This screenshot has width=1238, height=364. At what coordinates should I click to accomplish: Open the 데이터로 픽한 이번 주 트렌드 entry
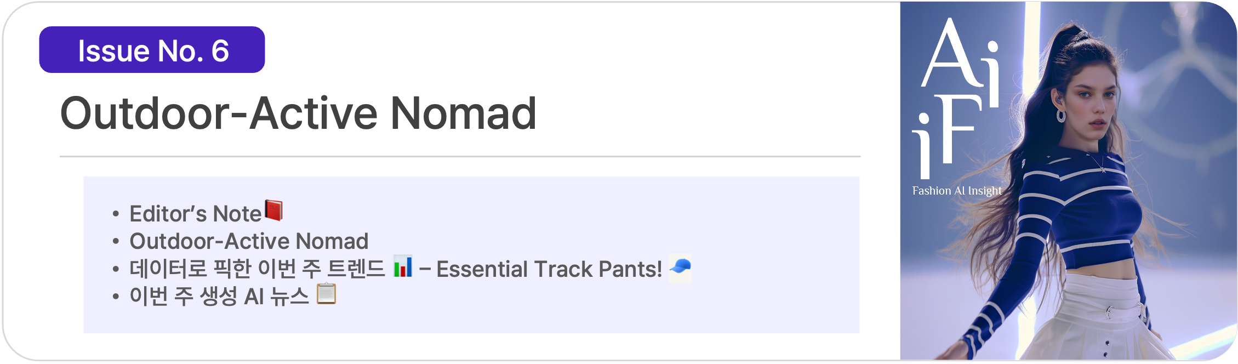tap(257, 269)
